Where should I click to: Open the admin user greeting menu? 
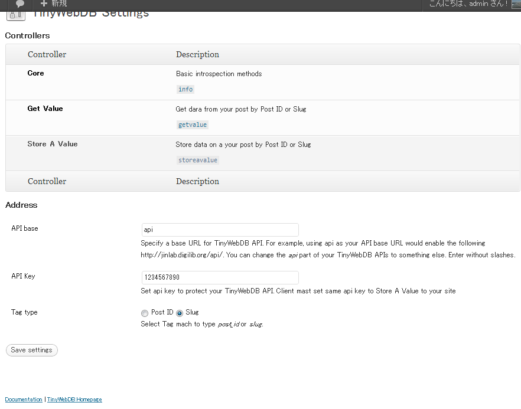point(468,4)
